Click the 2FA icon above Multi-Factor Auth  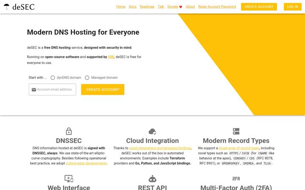tap(236, 179)
